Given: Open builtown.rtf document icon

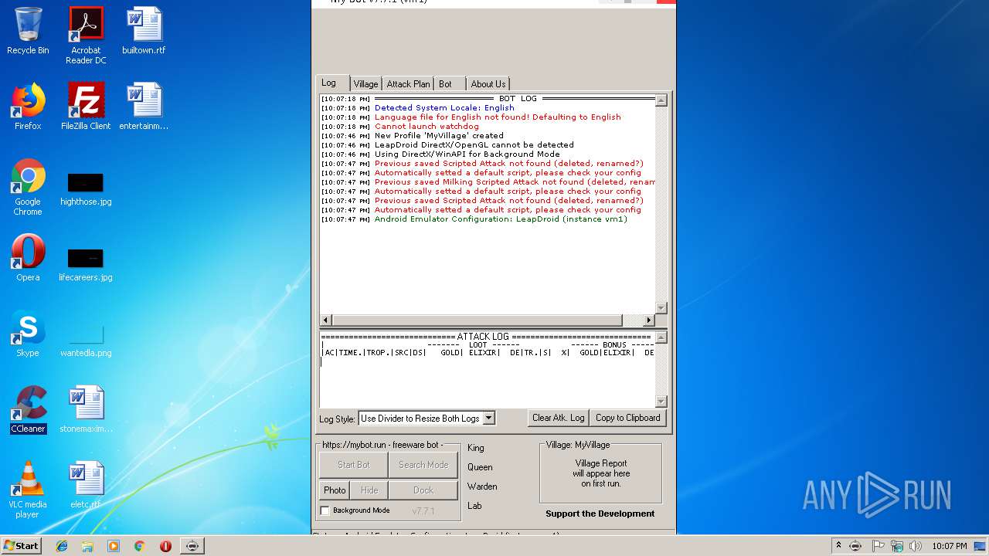Looking at the screenshot, I should click(x=144, y=32).
